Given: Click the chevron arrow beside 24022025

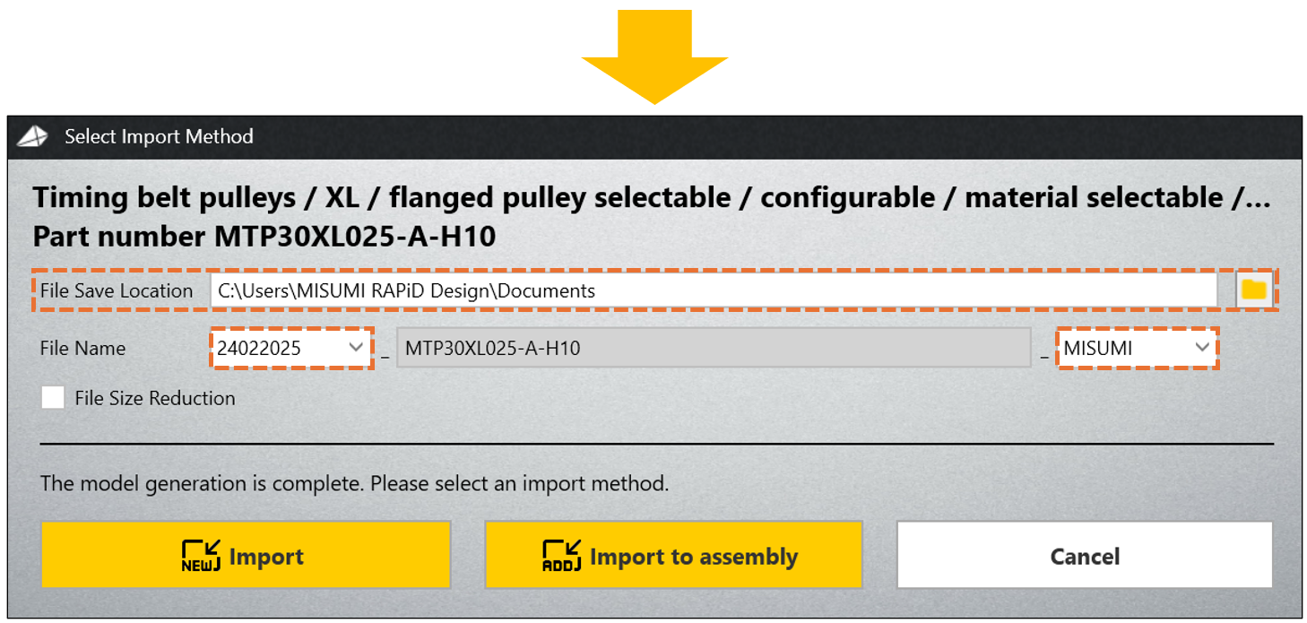Looking at the screenshot, I should click(356, 348).
